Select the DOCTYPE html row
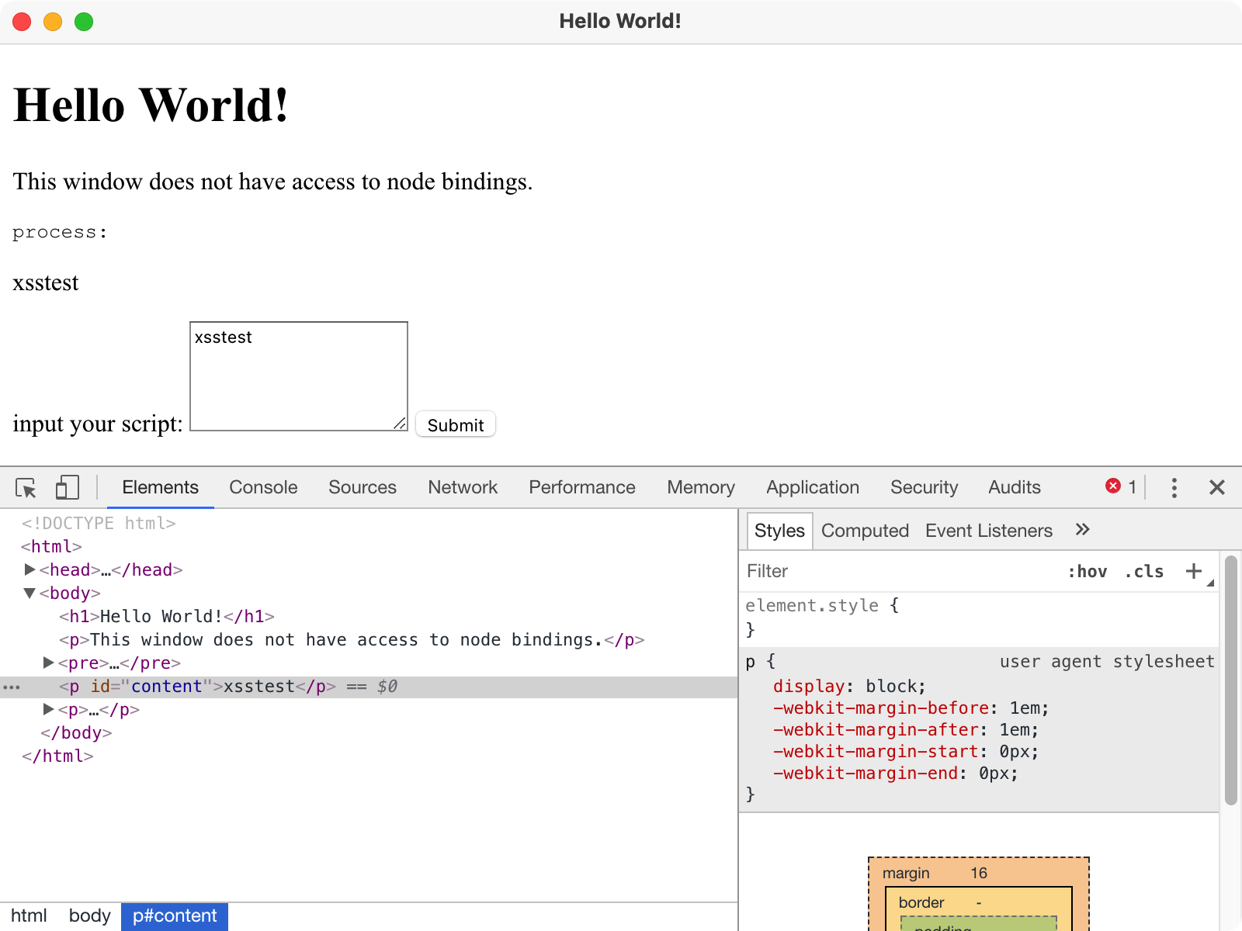Image resolution: width=1242 pixels, height=931 pixels. pos(369,524)
